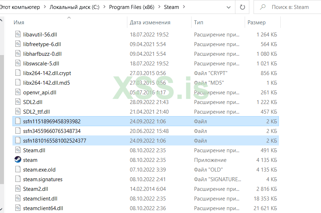
Task: Click the libfreetype-6.dll file icon
Action: click(x=18, y=44)
